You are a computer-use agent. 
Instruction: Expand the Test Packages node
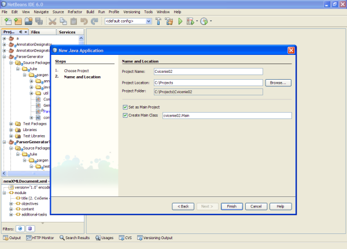(x=11, y=124)
